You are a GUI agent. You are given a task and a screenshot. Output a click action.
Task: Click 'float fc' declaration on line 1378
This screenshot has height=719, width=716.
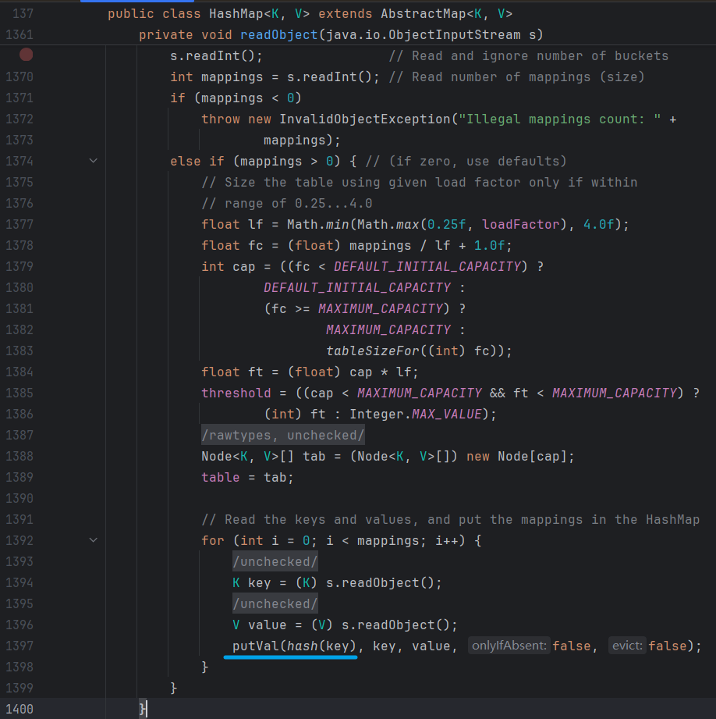[x=232, y=245]
